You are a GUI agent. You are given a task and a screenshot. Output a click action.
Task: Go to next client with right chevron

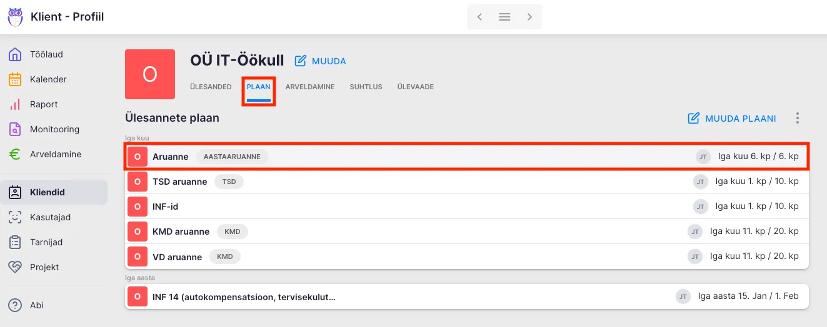coord(529,17)
